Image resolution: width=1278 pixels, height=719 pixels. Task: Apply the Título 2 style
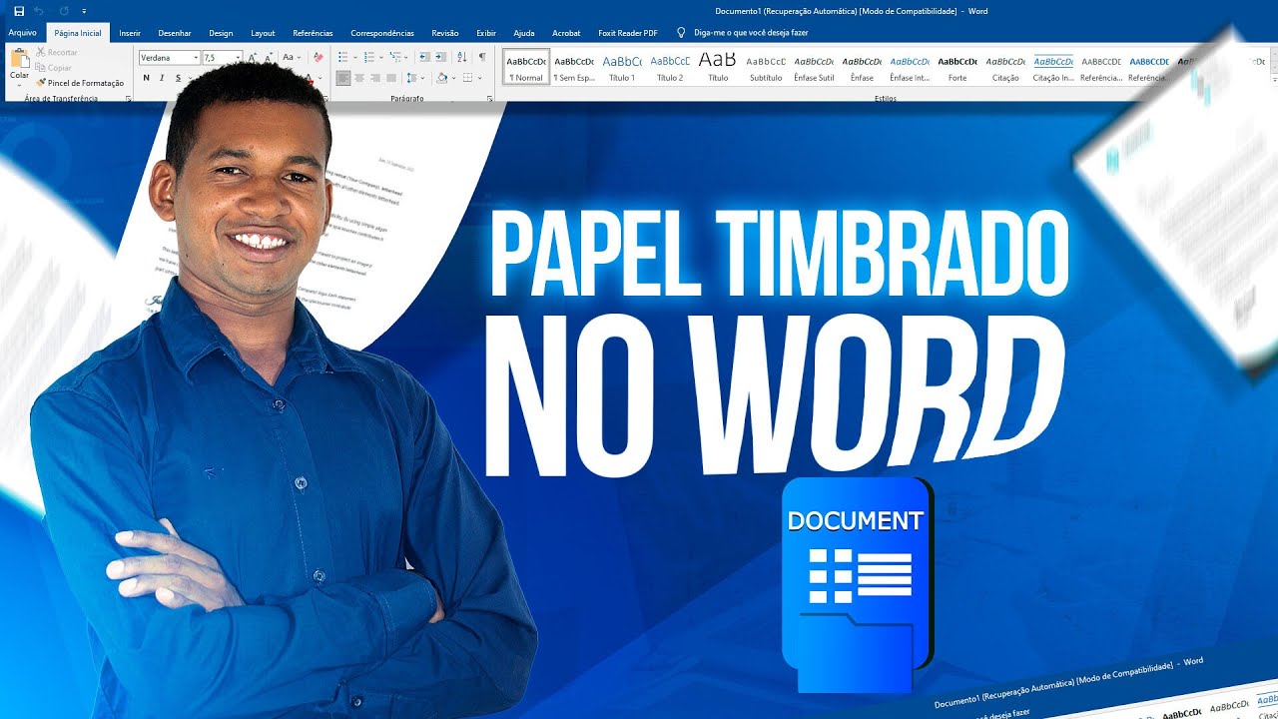click(x=669, y=67)
